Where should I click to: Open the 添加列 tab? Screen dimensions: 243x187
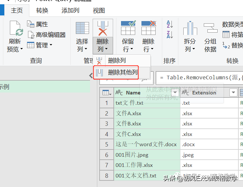tap(70, 11)
